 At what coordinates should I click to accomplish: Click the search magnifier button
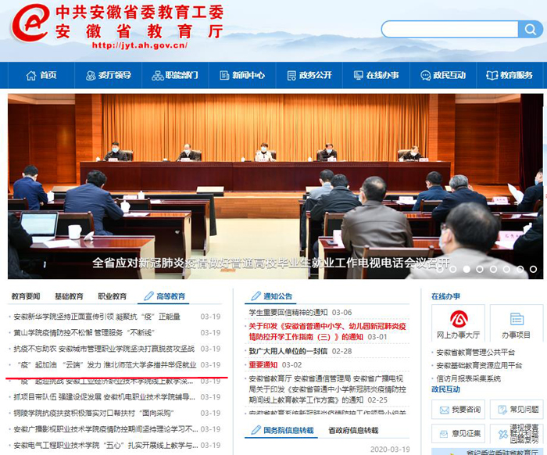(529, 29)
